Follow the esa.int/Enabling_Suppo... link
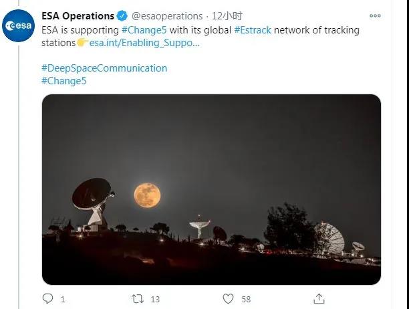The width and height of the screenshot is (409, 309). tap(144, 43)
